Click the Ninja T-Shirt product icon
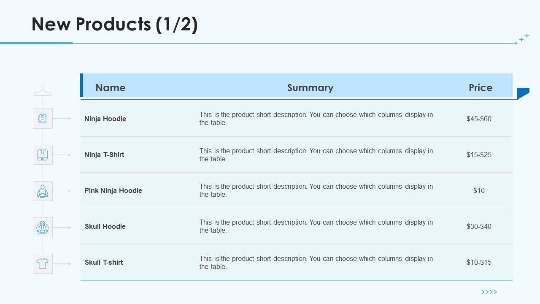This screenshot has height=304, width=540. pos(43,155)
